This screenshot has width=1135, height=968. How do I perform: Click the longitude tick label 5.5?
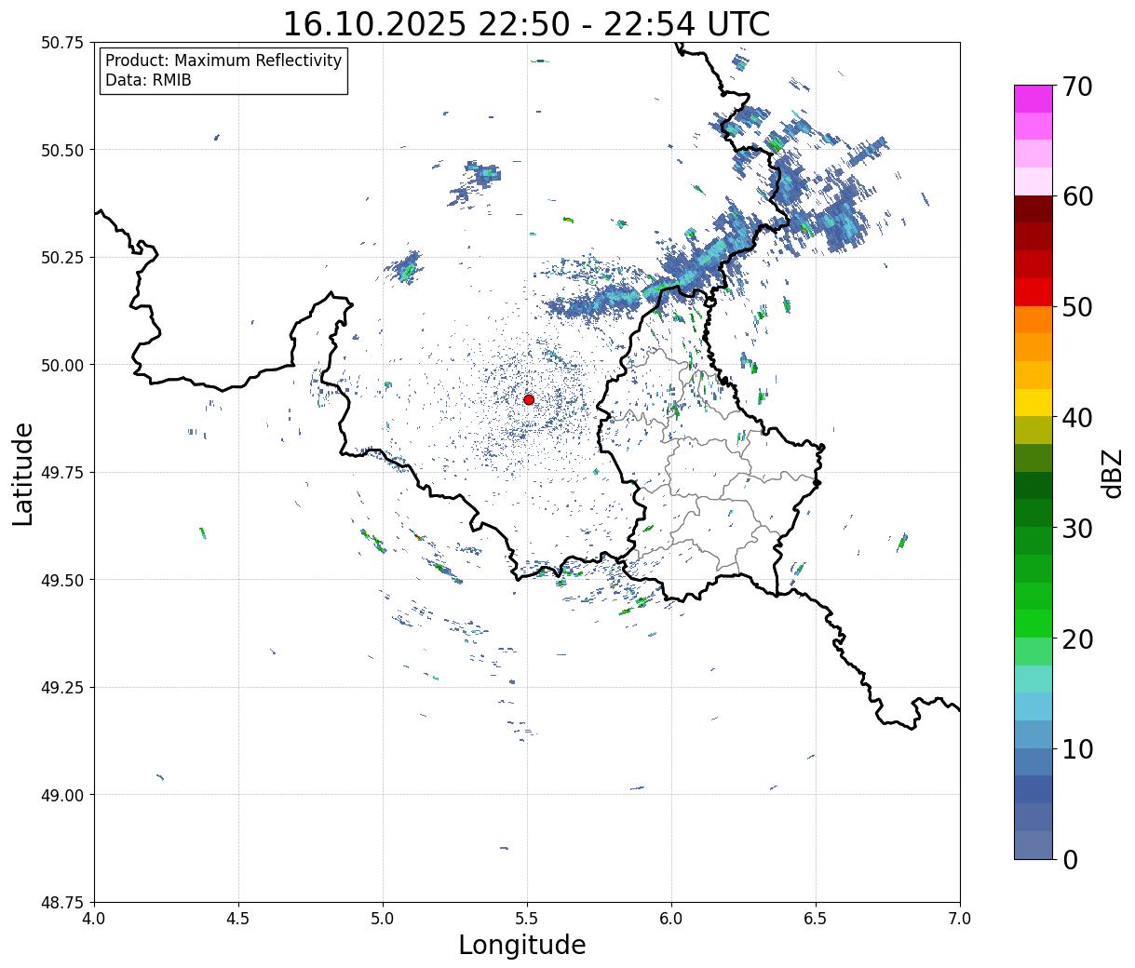[x=528, y=919]
